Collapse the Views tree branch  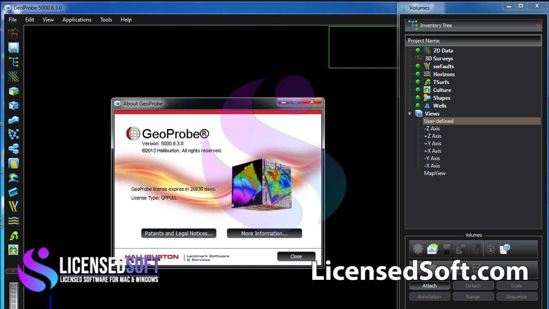pos(409,113)
